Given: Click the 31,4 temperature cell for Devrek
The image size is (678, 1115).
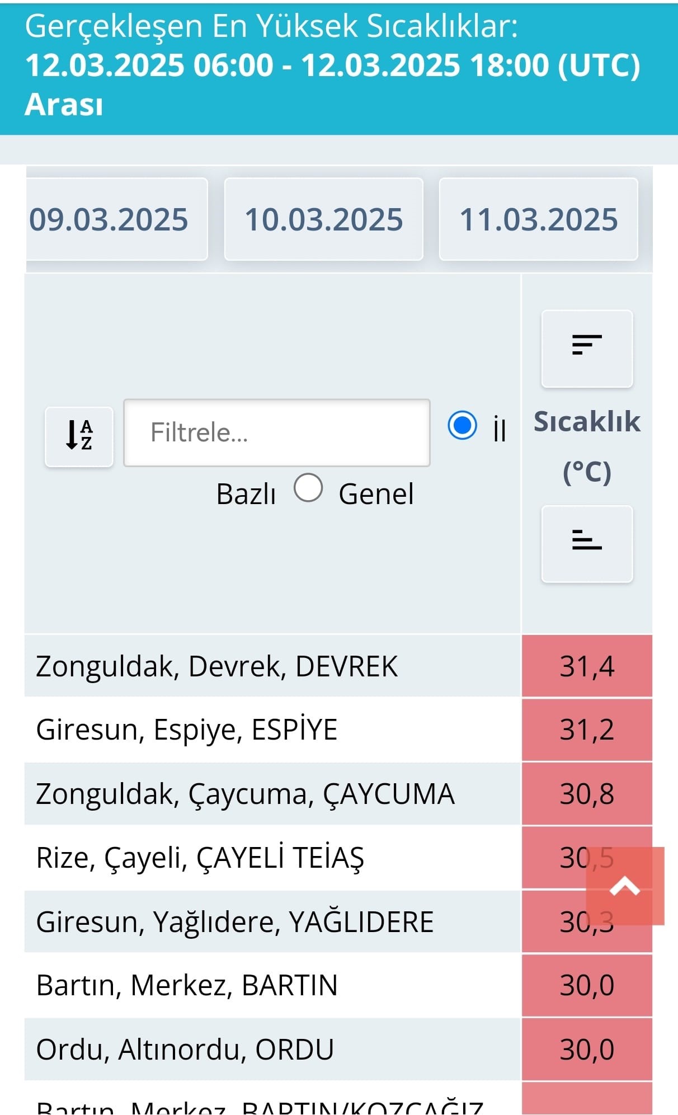Looking at the screenshot, I should [x=586, y=666].
